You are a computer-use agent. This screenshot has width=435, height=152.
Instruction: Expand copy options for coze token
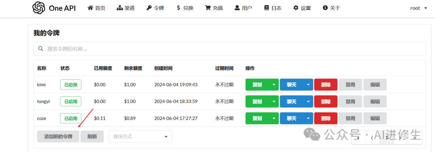point(274,118)
